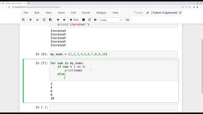203x114 pixels.
Task: Click the empty code cell at bottom
Action: [113, 107]
